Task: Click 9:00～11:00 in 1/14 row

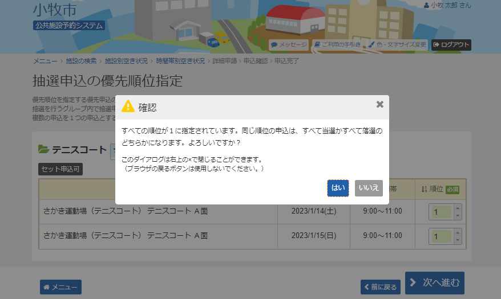Action: click(382, 211)
